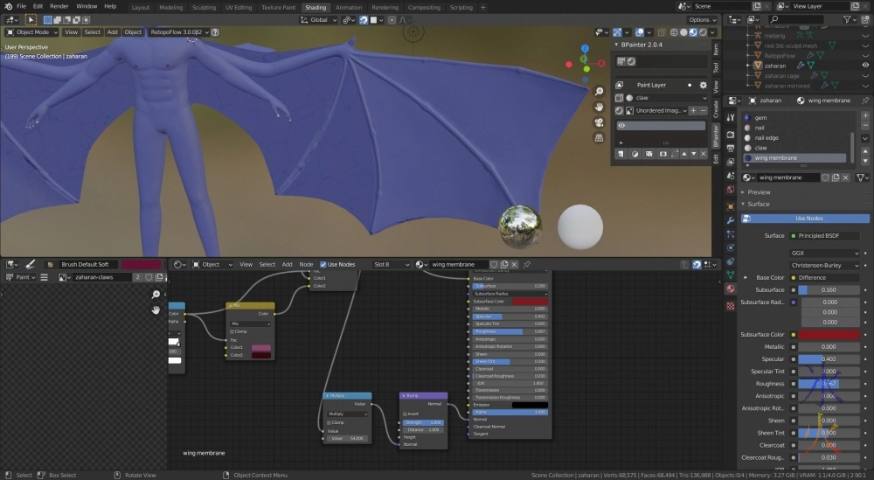Click the viewport zoom magnifier gizmo

(599, 91)
